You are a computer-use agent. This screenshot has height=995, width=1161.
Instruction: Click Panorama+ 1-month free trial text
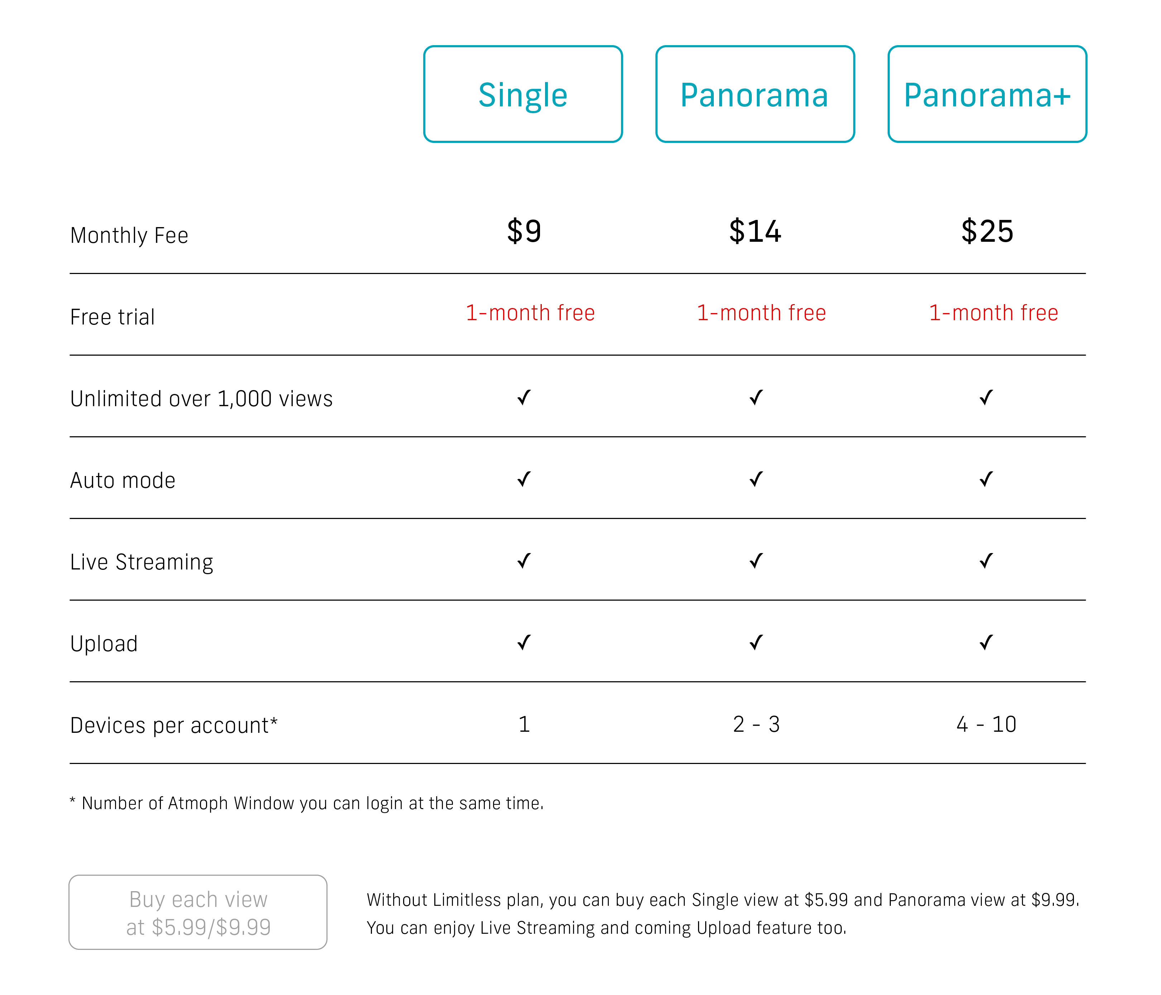click(x=993, y=312)
